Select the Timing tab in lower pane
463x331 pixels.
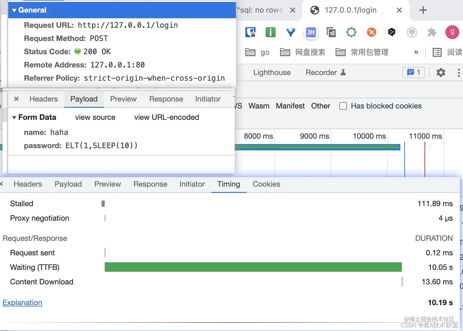tap(229, 184)
